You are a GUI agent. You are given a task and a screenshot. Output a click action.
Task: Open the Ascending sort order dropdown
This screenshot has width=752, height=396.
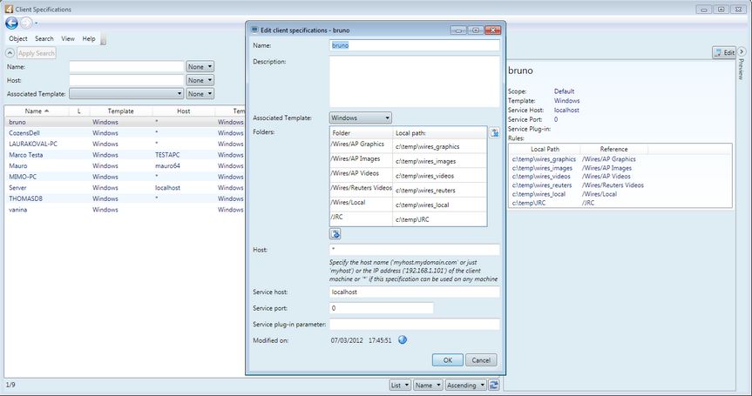pyautogui.click(x=465, y=385)
